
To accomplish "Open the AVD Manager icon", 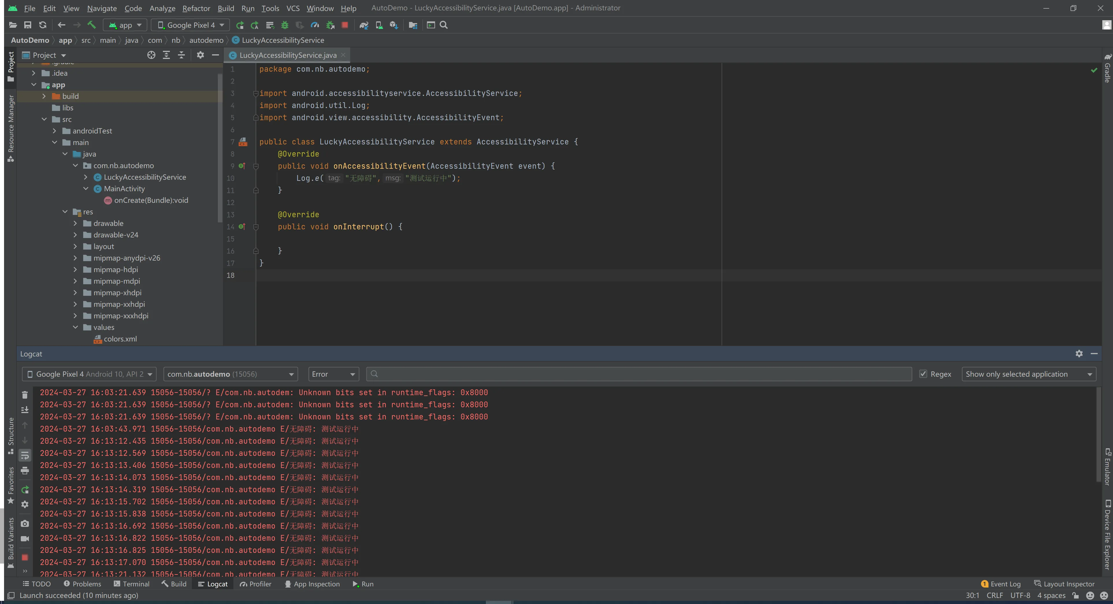I will point(379,25).
